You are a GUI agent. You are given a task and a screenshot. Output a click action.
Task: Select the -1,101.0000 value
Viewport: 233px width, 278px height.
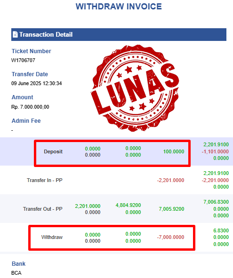(x=215, y=151)
